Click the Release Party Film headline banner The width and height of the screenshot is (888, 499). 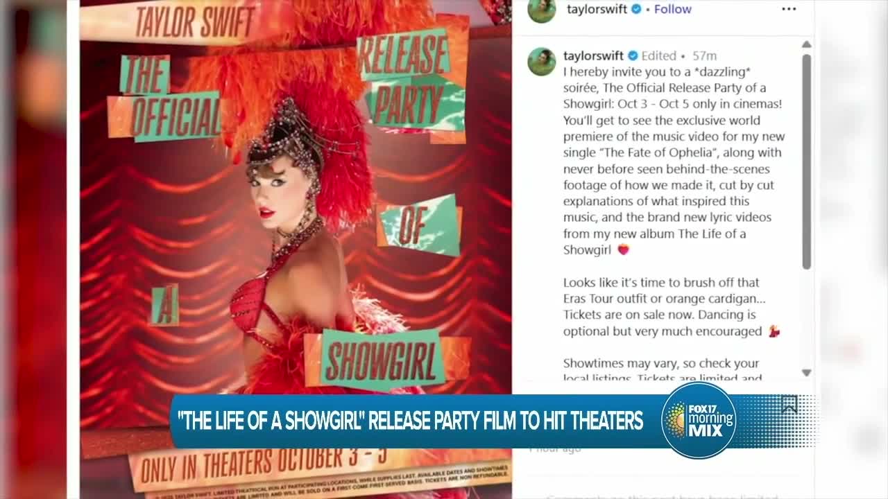click(x=410, y=421)
